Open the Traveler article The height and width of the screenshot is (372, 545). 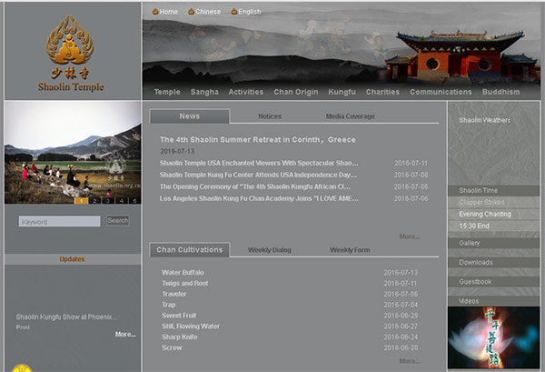point(174,294)
